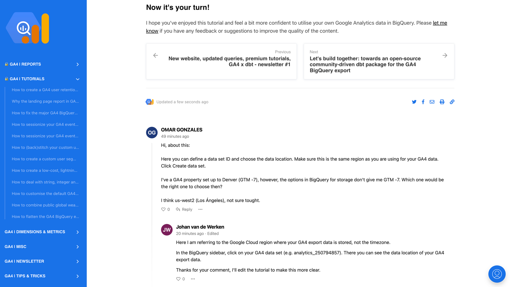Image resolution: width=510 pixels, height=287 pixels.
Task: Open the user account floating button
Action: point(497,274)
